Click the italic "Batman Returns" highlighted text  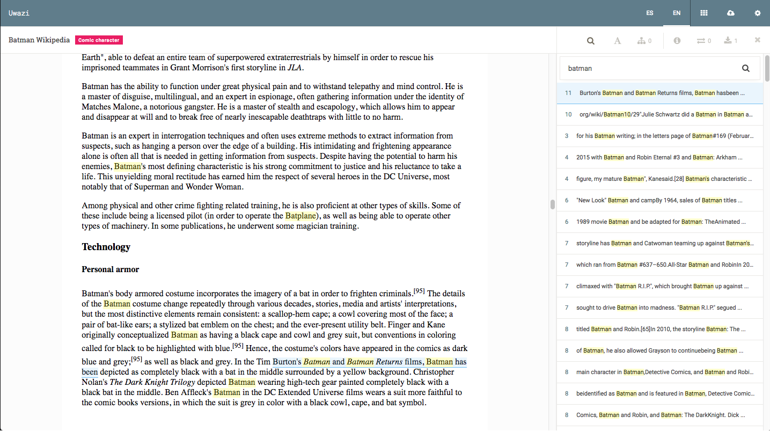(x=375, y=362)
